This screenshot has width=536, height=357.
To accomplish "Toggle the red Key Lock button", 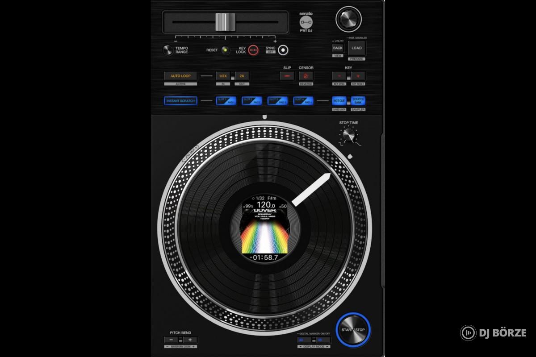I will pyautogui.click(x=253, y=50).
